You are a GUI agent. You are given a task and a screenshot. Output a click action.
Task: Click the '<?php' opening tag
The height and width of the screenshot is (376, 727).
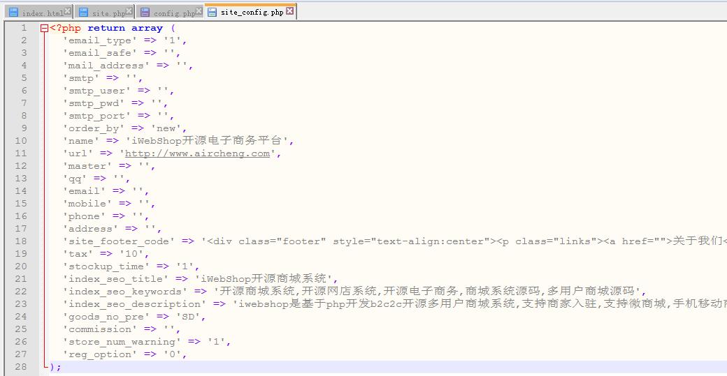point(66,28)
